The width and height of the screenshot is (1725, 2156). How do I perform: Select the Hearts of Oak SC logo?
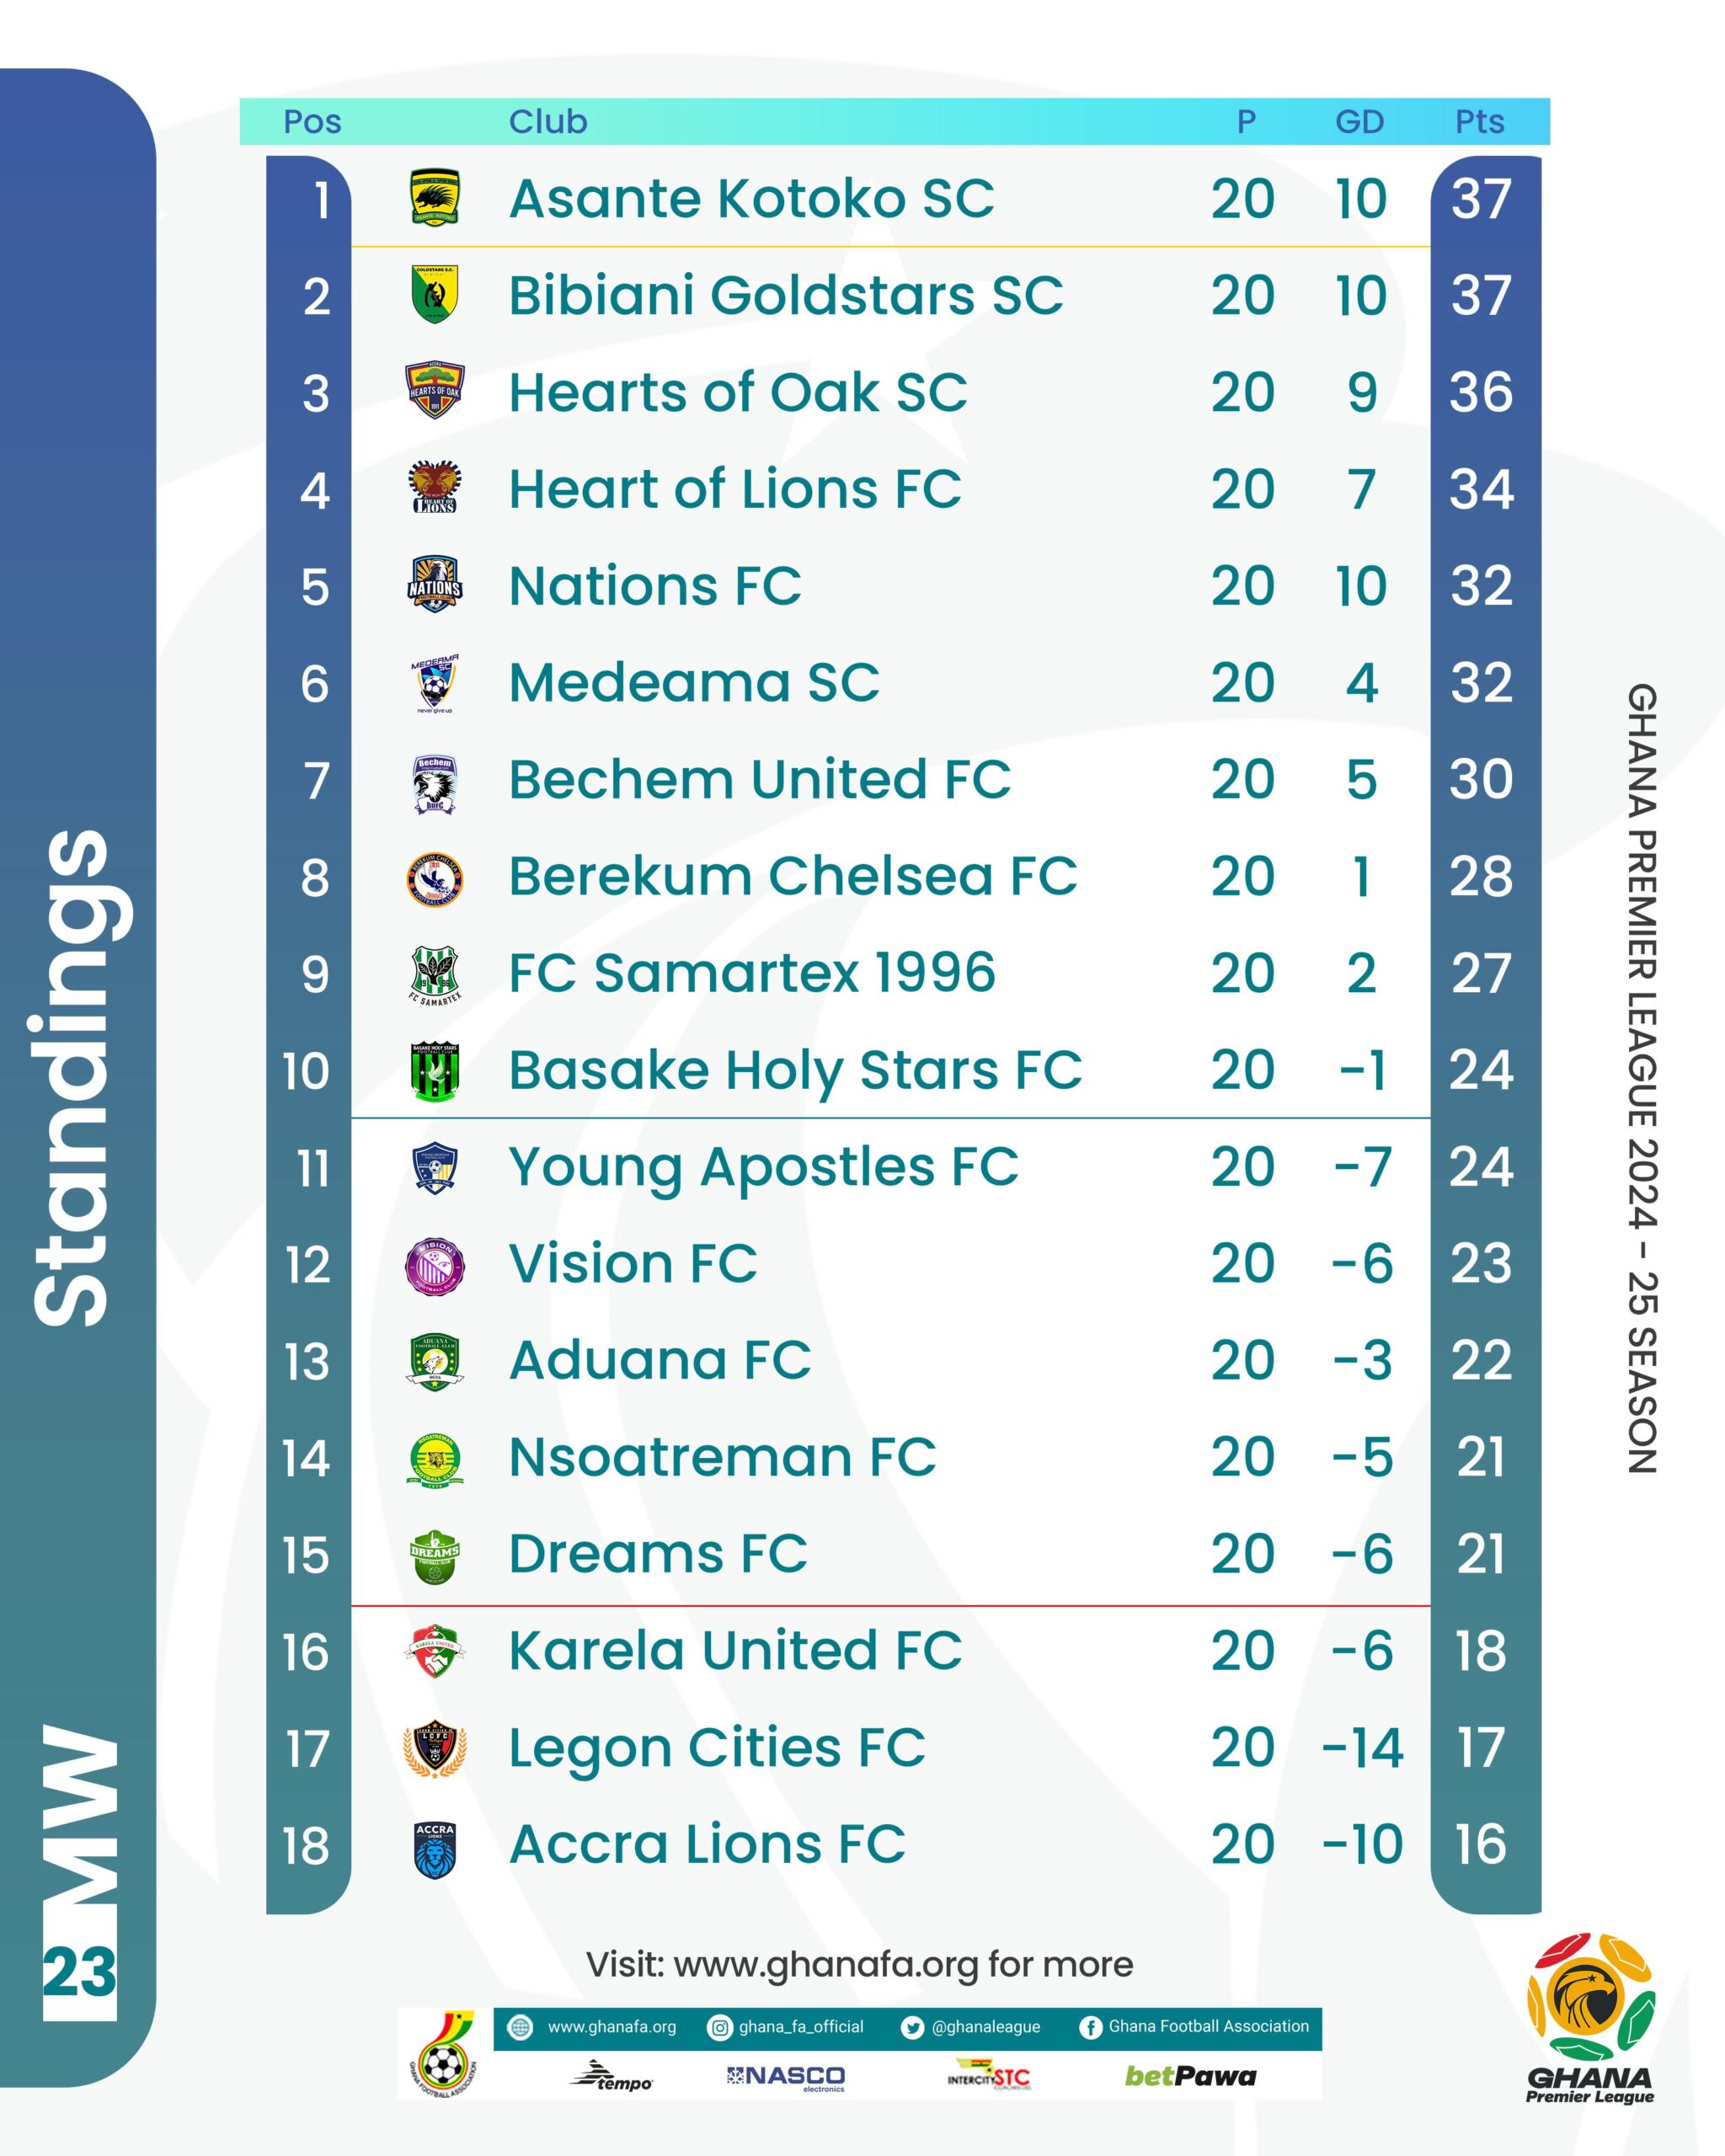click(435, 391)
